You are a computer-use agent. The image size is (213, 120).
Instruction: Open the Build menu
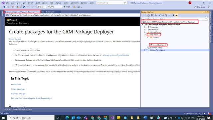38,3
